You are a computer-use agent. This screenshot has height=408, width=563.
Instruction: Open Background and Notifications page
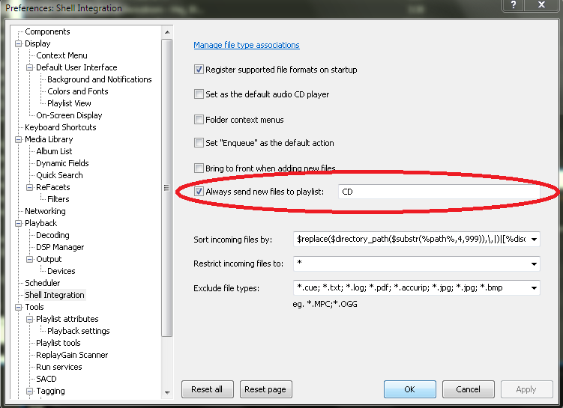coord(100,79)
